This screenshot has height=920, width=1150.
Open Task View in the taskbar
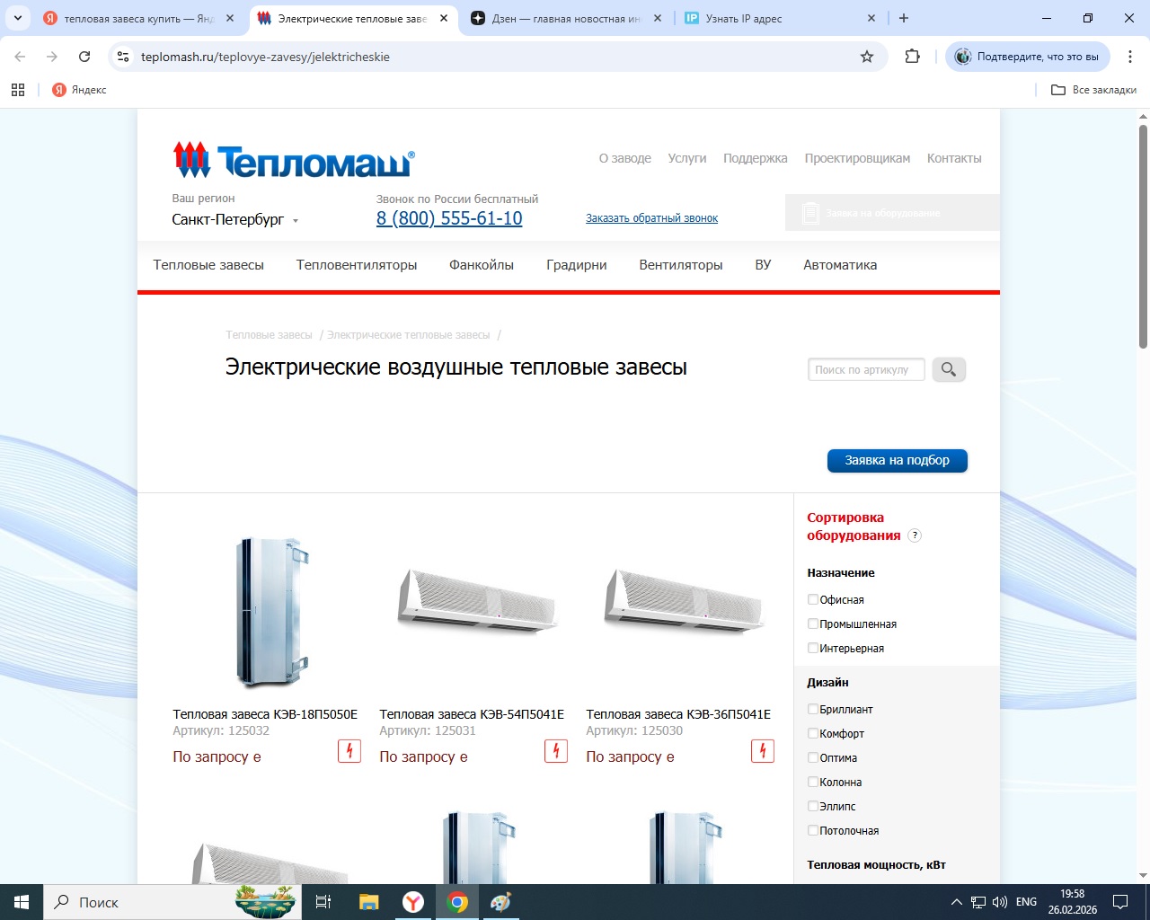pos(323,902)
